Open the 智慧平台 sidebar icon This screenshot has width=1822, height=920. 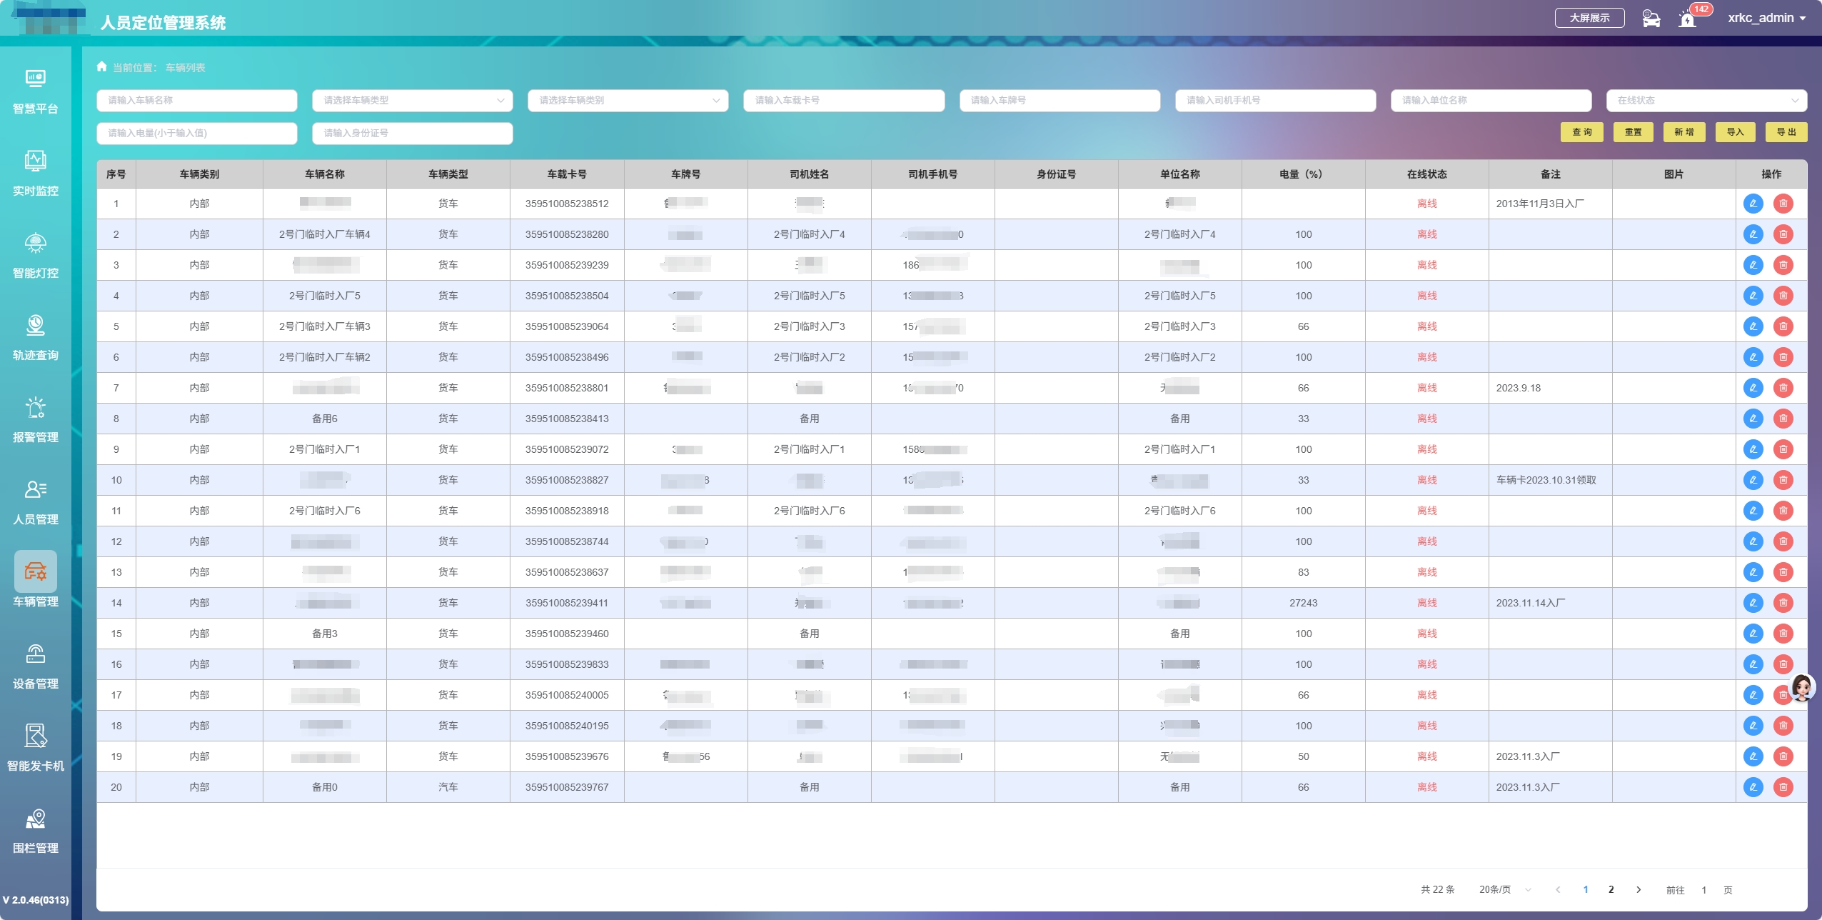[x=35, y=79]
